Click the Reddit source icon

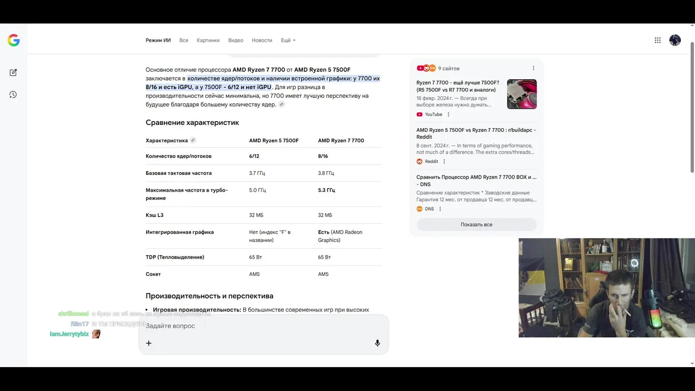point(420,161)
